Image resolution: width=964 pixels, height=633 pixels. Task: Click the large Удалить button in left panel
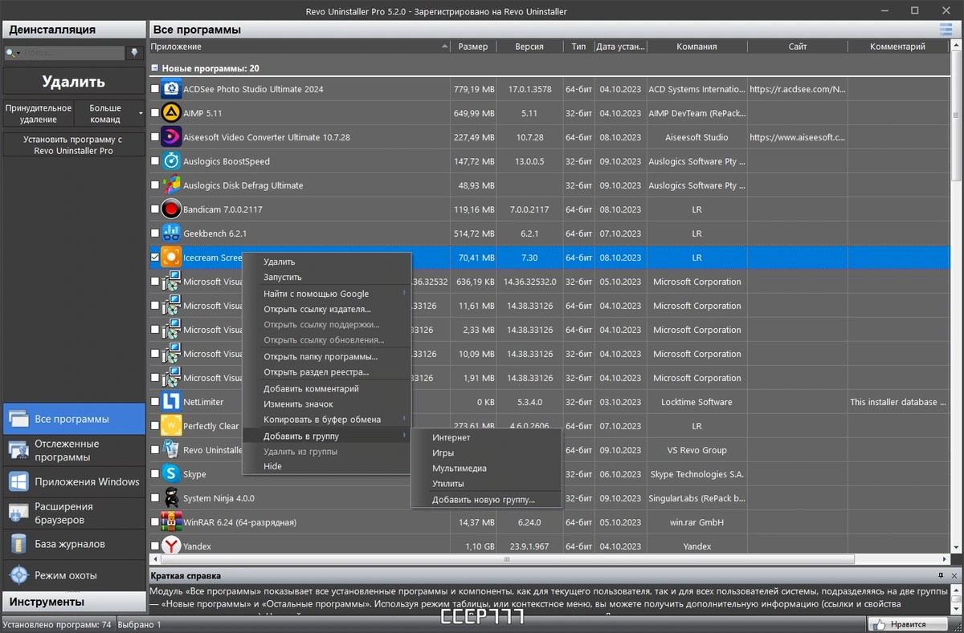point(74,82)
